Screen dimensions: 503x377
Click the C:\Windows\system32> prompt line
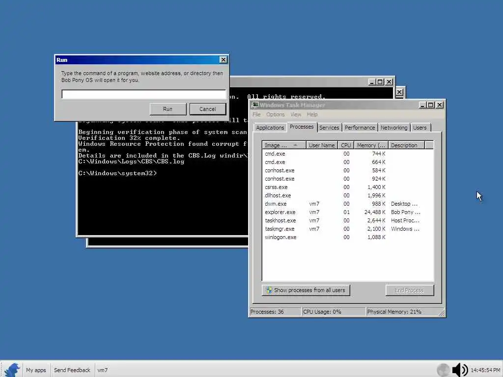click(118, 173)
